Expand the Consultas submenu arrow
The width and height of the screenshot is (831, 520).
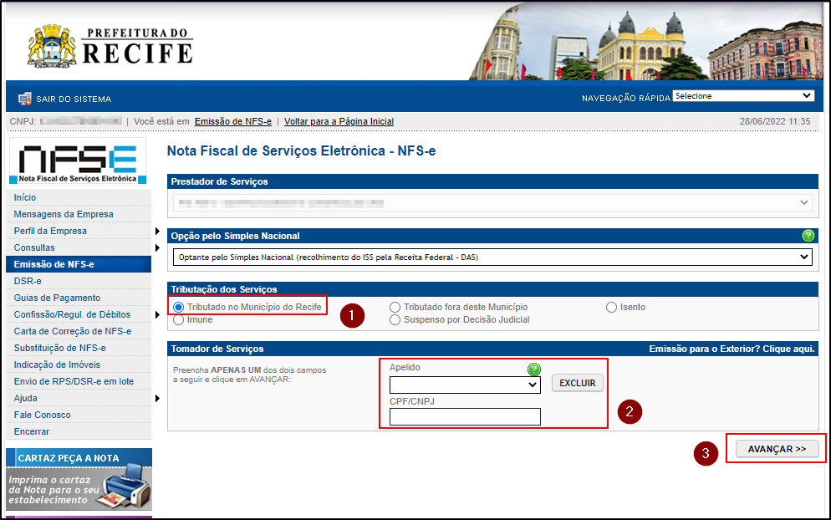click(157, 247)
